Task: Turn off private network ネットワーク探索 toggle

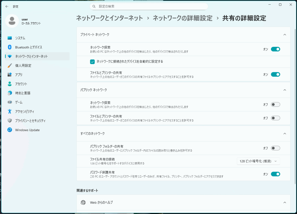Action: (x=275, y=49)
